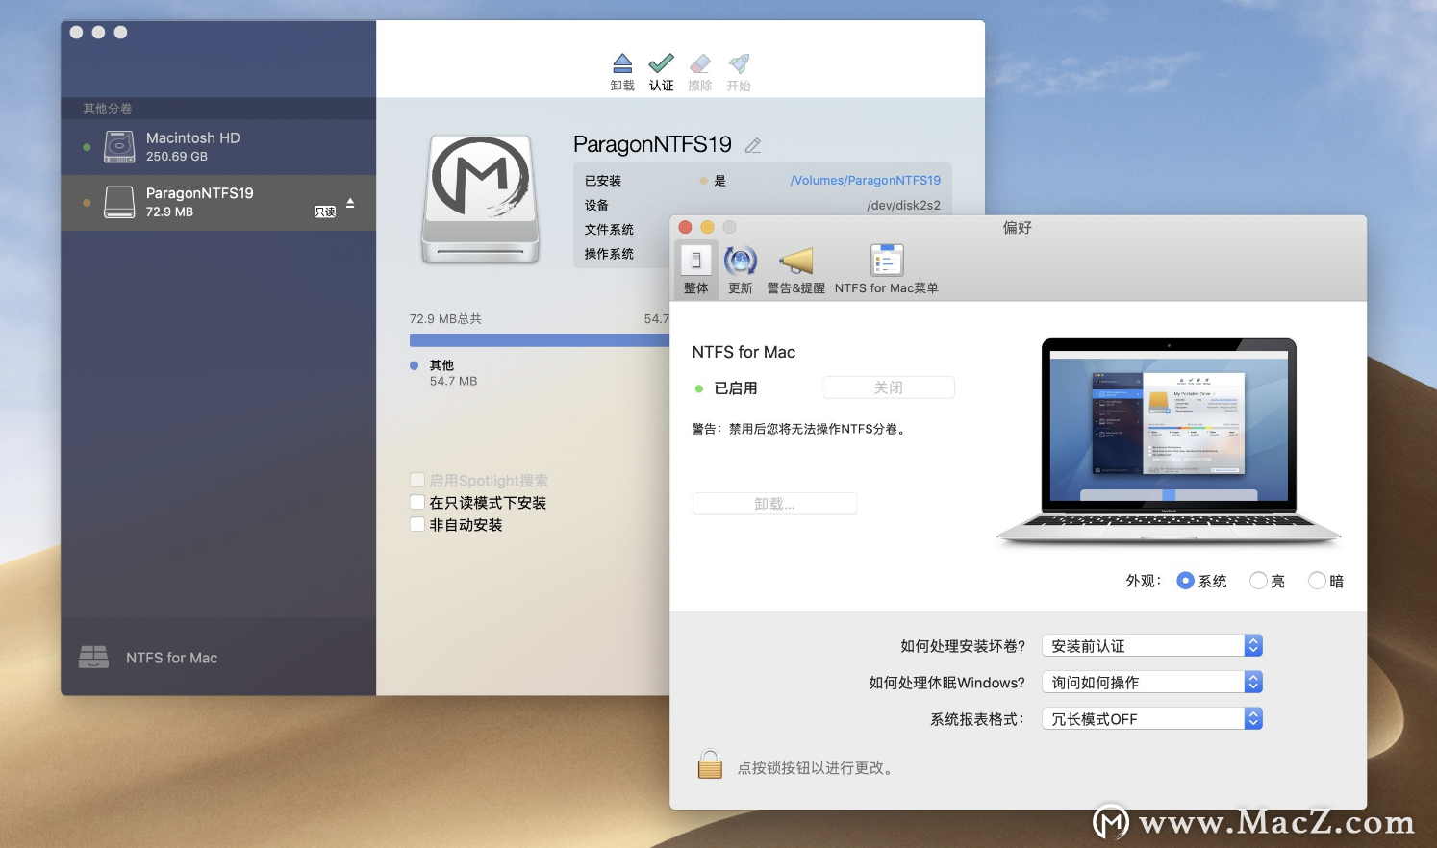Screen dimensions: 1437x848
Task: Click the 设备 row label
Action: click(x=596, y=205)
